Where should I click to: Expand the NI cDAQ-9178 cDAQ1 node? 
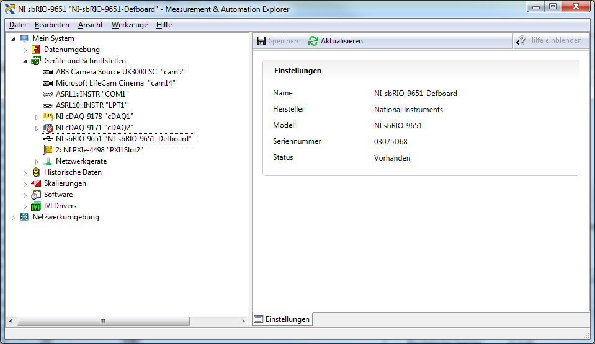[x=37, y=117]
